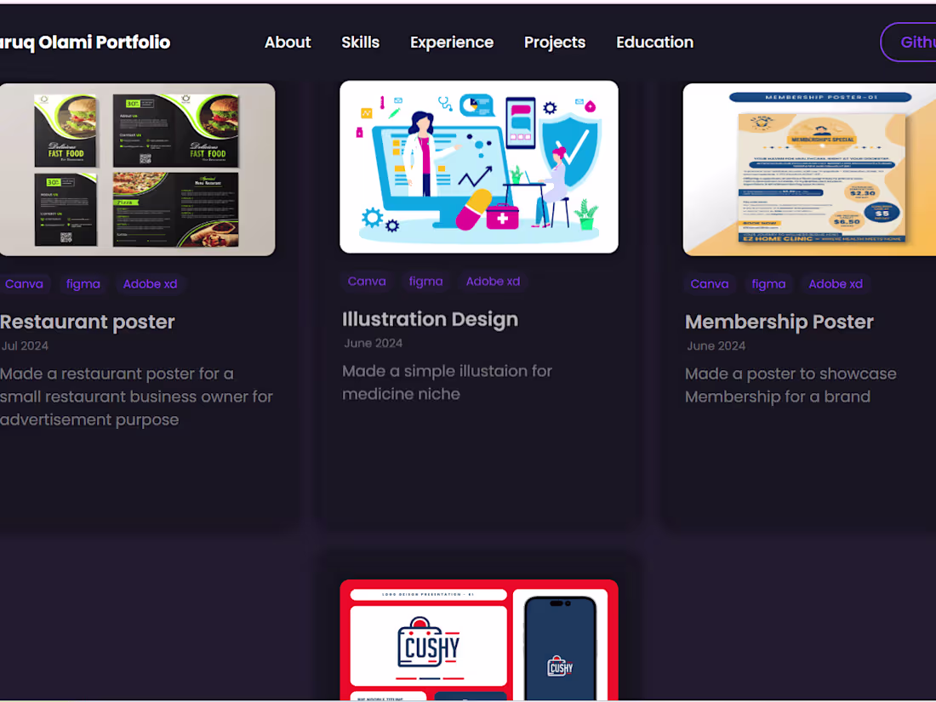Click figma tag under Restaurant poster
The height and width of the screenshot is (702, 936).
(83, 284)
